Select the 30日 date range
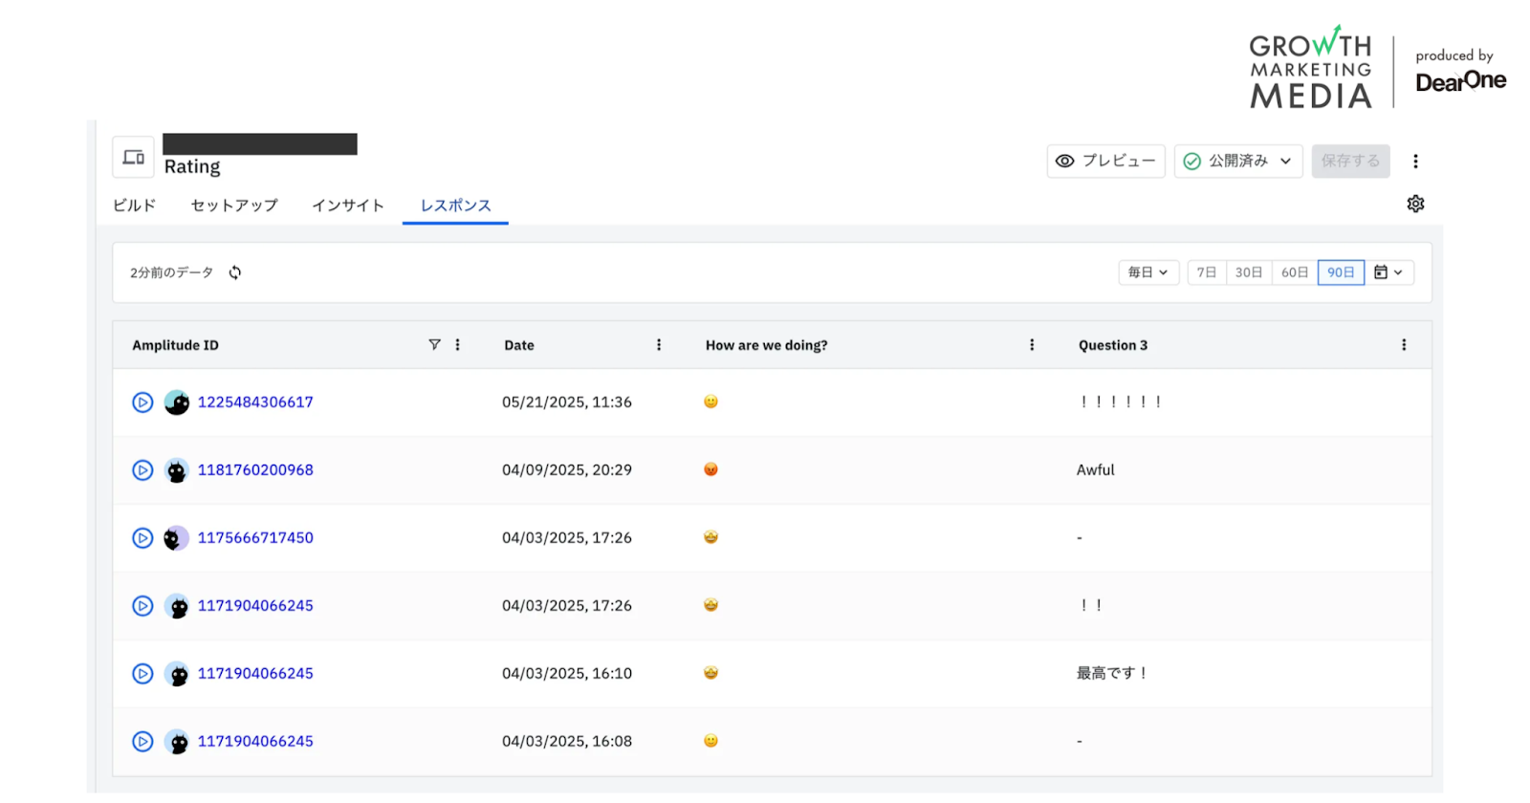 [x=1248, y=272]
